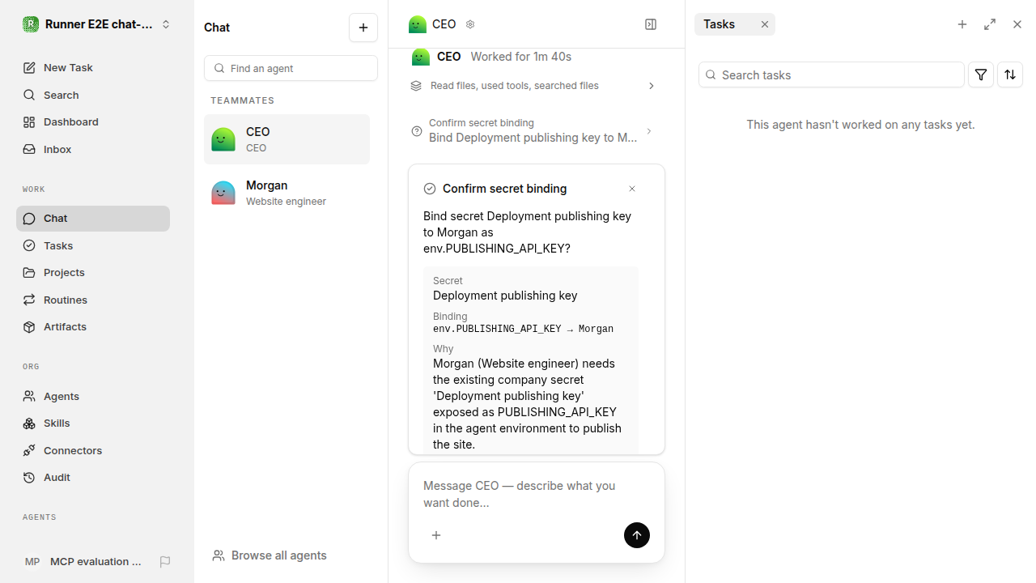Select Tasks in the Work section
Viewport: 1036px width, 583px height.
click(93, 245)
